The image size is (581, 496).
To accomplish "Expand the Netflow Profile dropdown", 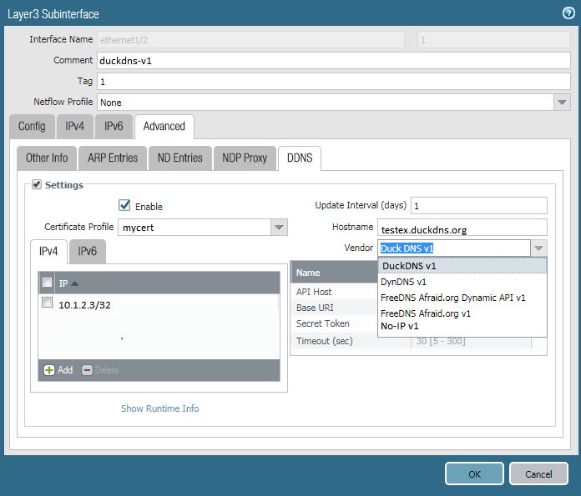I will tap(562, 102).
